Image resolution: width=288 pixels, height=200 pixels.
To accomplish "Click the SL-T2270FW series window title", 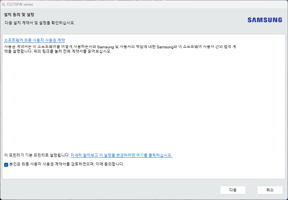I will (x=17, y=4).
